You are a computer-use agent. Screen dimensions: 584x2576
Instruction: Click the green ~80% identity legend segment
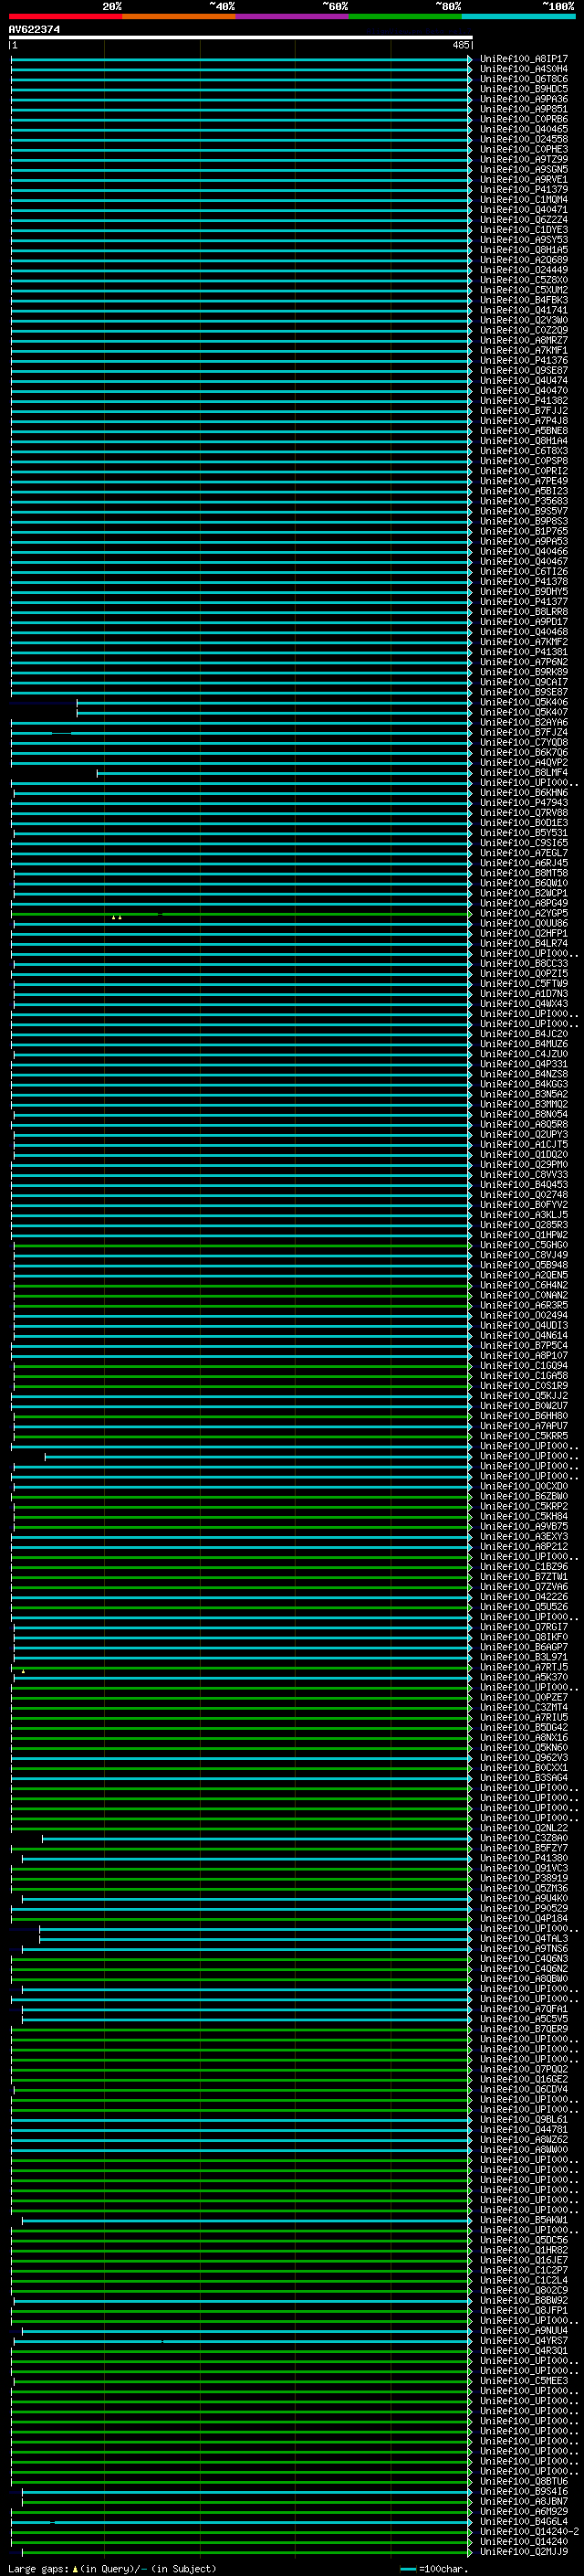pos(404,16)
